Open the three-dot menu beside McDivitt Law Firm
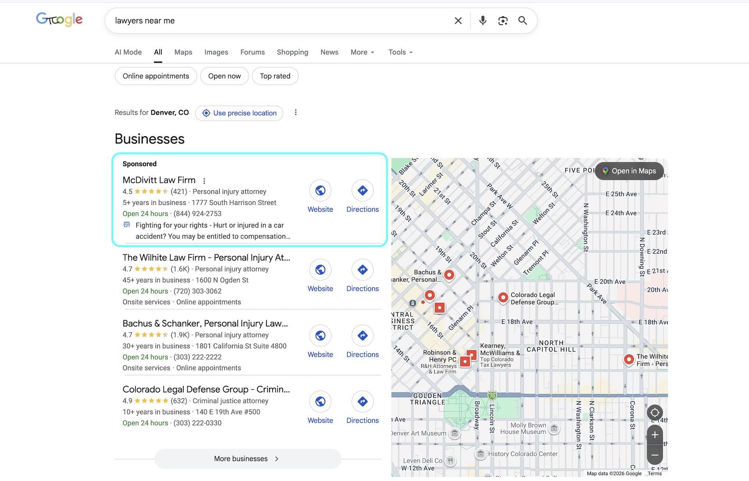749x481 pixels. pyautogui.click(x=204, y=181)
